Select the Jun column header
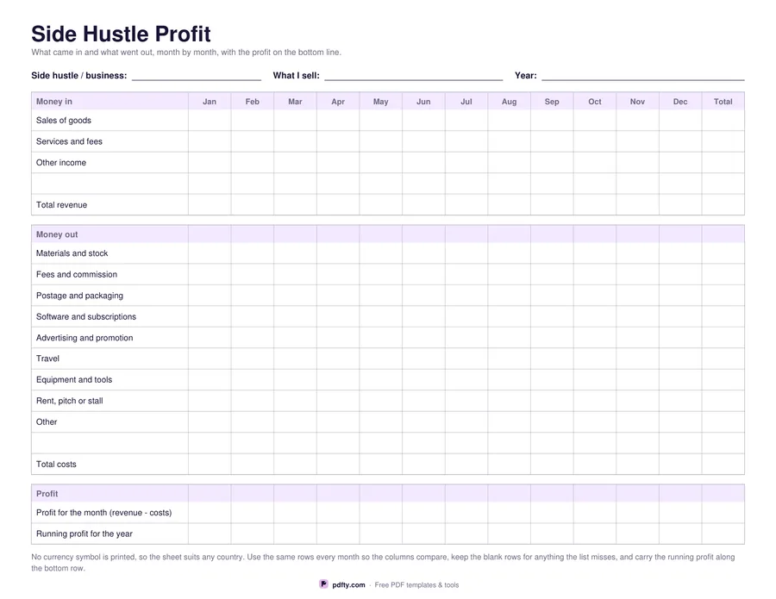Screen dimensions: 776x599 click(x=423, y=102)
